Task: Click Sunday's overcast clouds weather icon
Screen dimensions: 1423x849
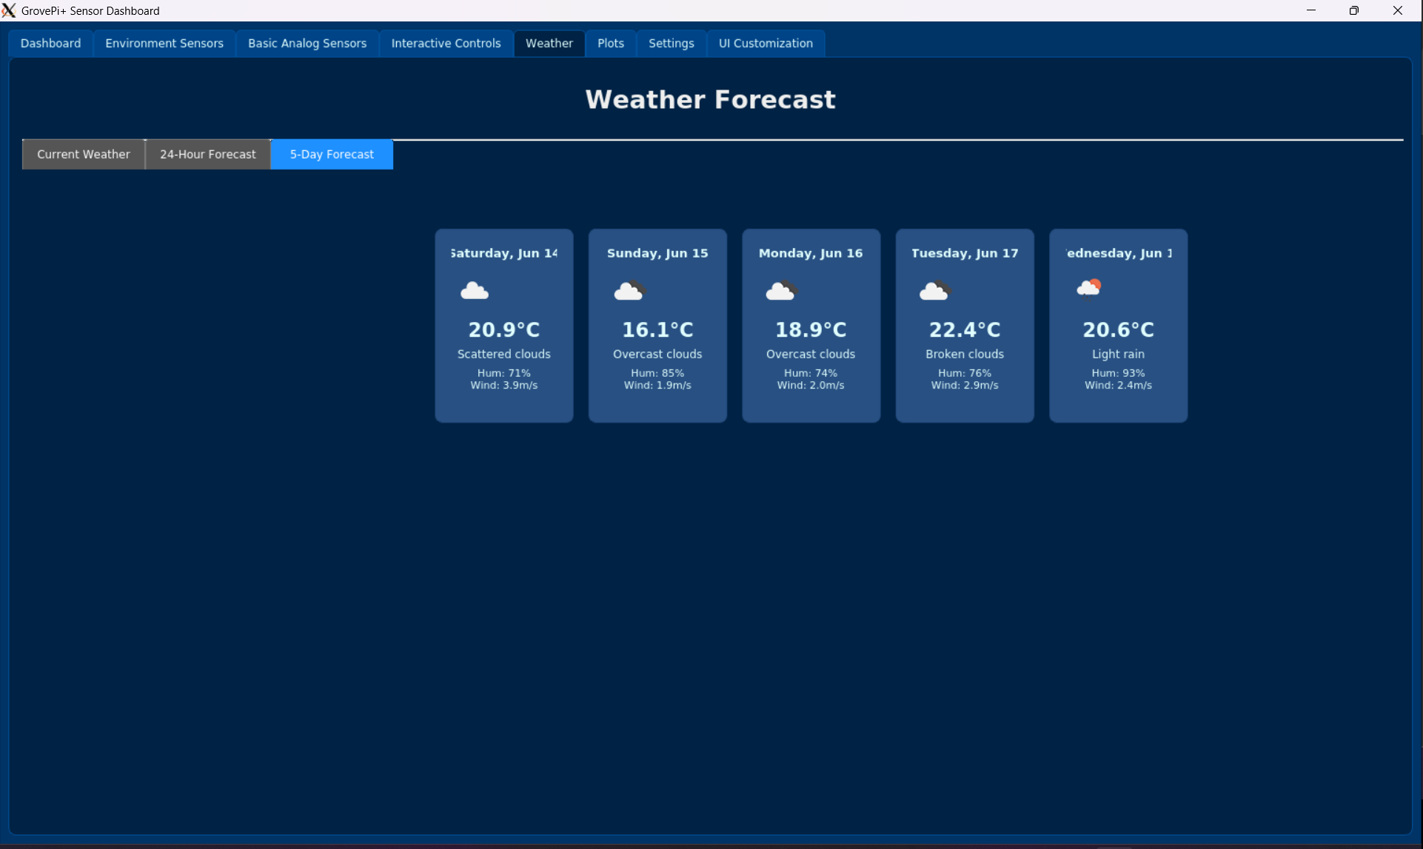Action: pyautogui.click(x=629, y=290)
